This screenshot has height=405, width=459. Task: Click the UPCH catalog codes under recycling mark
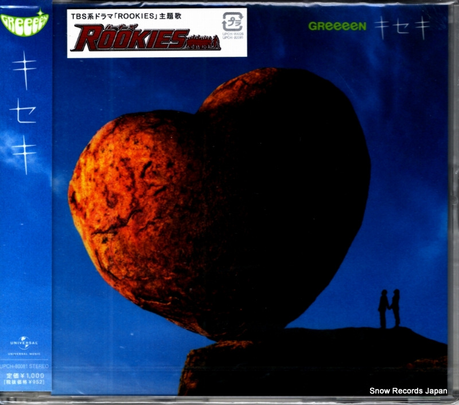tap(233, 36)
